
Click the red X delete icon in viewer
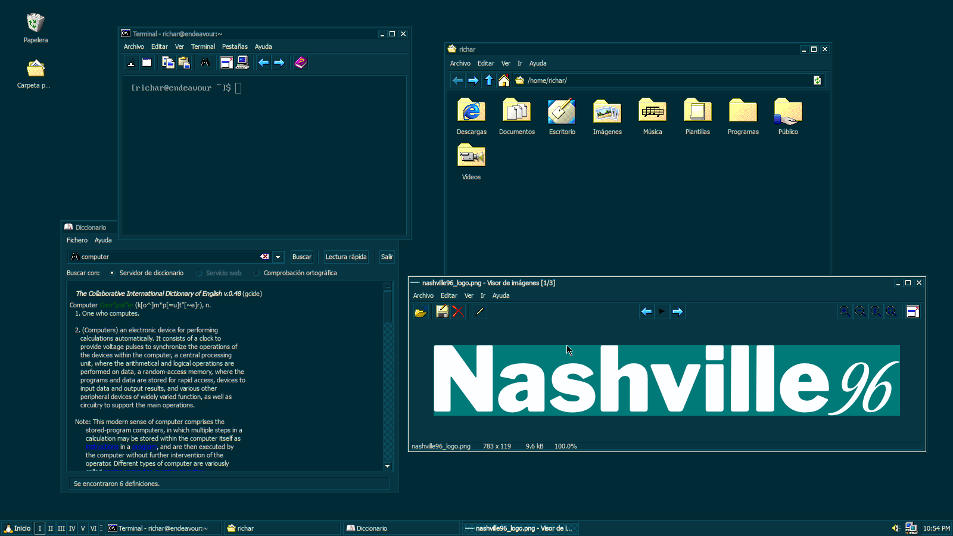pos(457,311)
